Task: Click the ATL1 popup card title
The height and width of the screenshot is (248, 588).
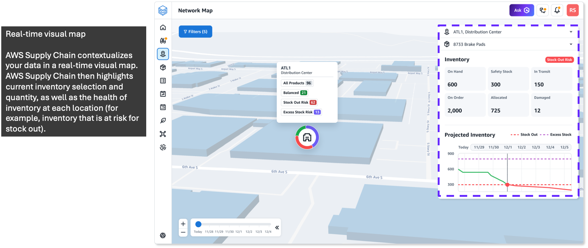Action: 286,68
